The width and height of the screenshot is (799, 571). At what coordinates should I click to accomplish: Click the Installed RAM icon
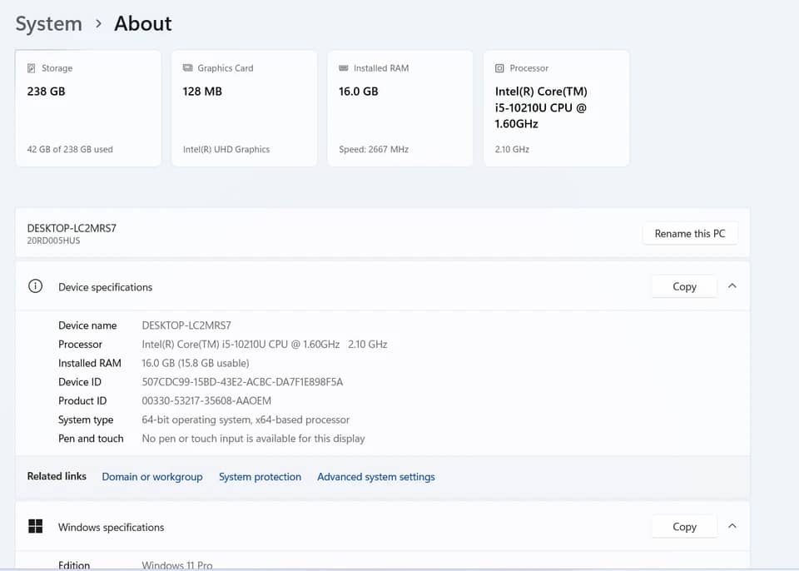tap(344, 67)
